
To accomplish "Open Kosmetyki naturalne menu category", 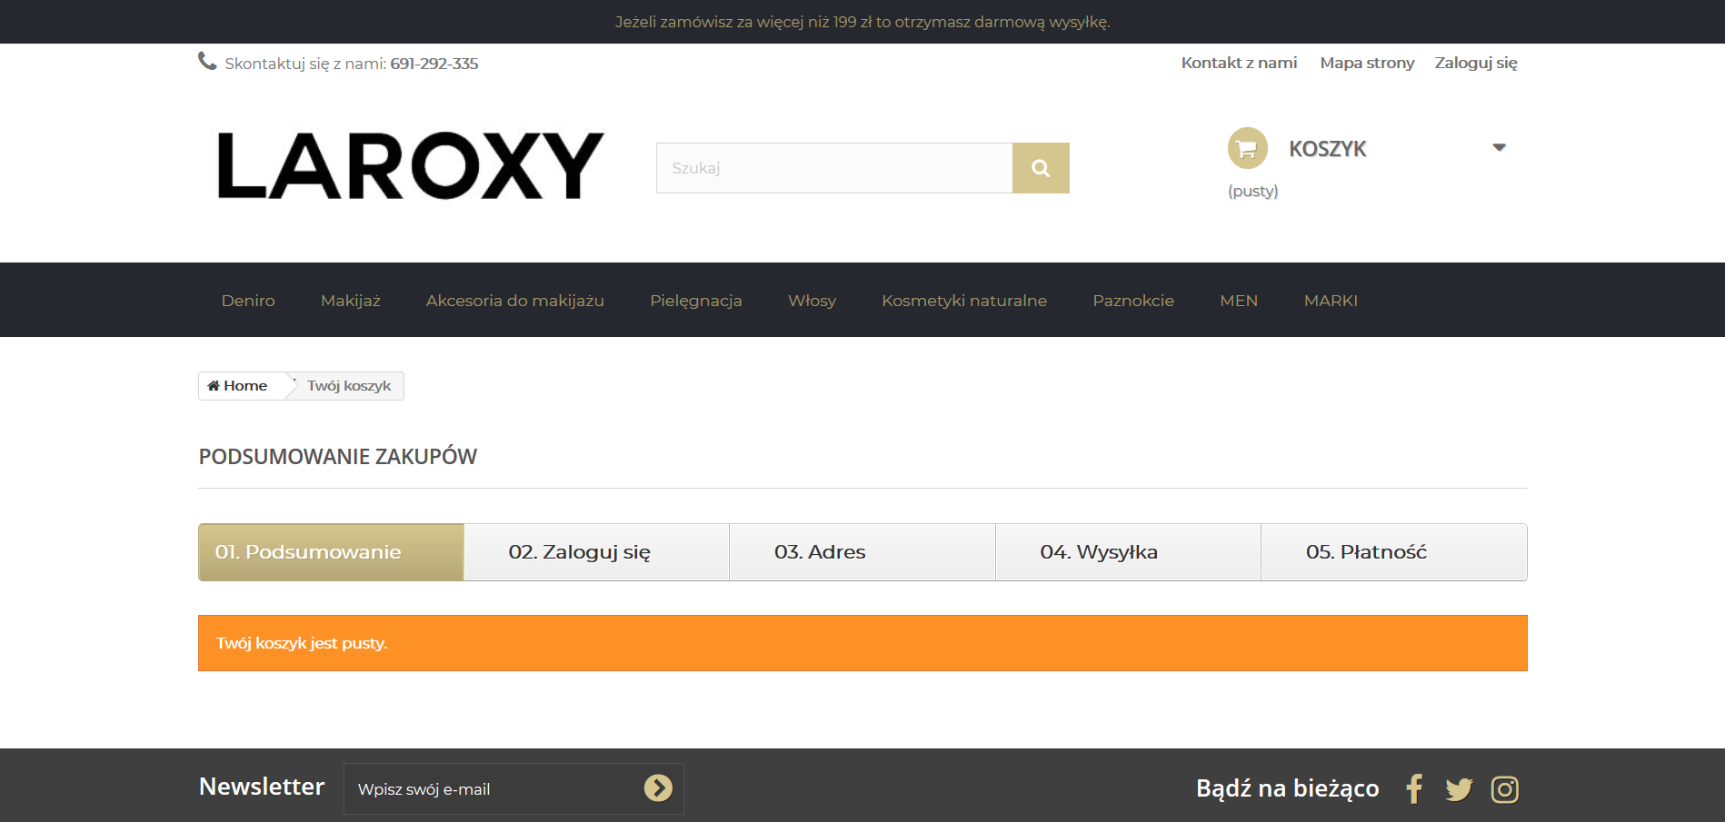I will pos(964,301).
